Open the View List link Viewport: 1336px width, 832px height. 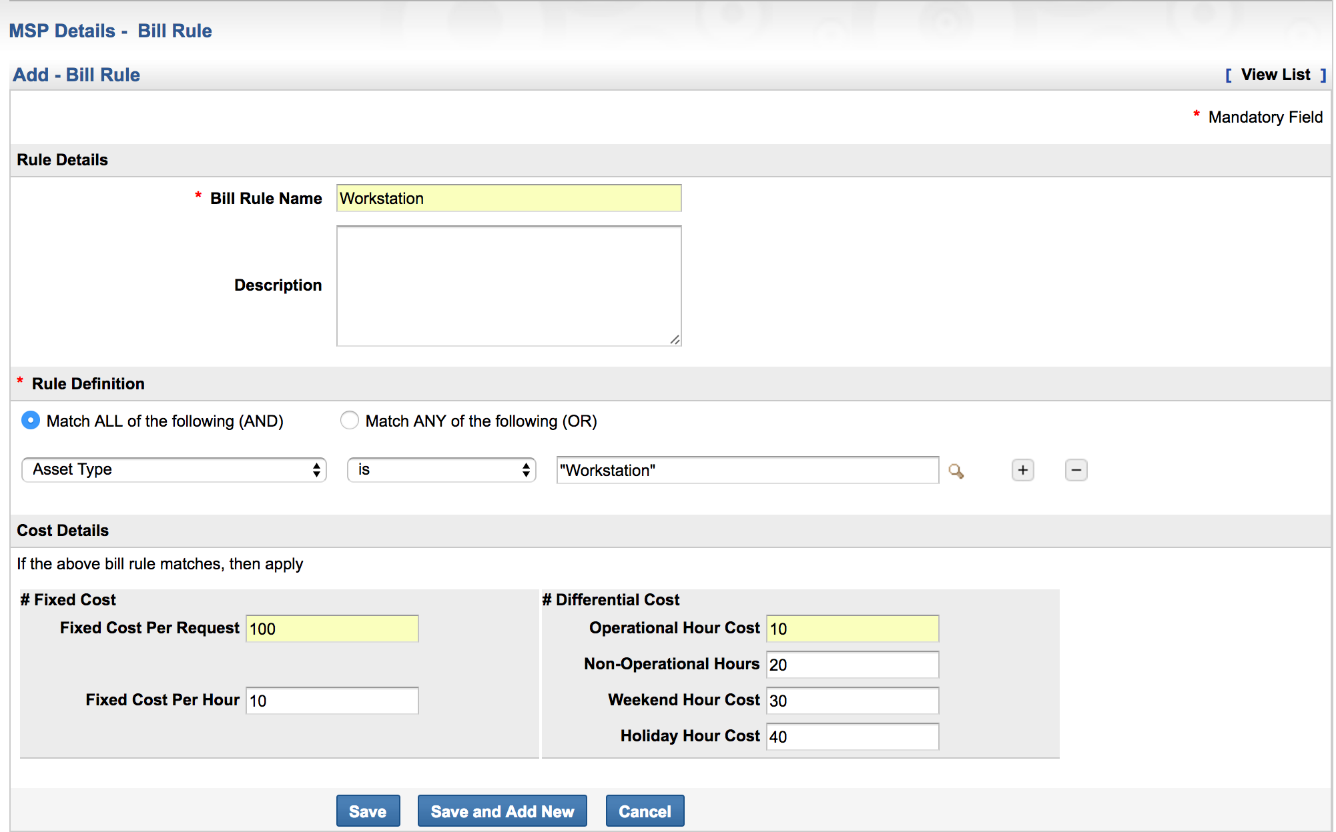coord(1275,75)
